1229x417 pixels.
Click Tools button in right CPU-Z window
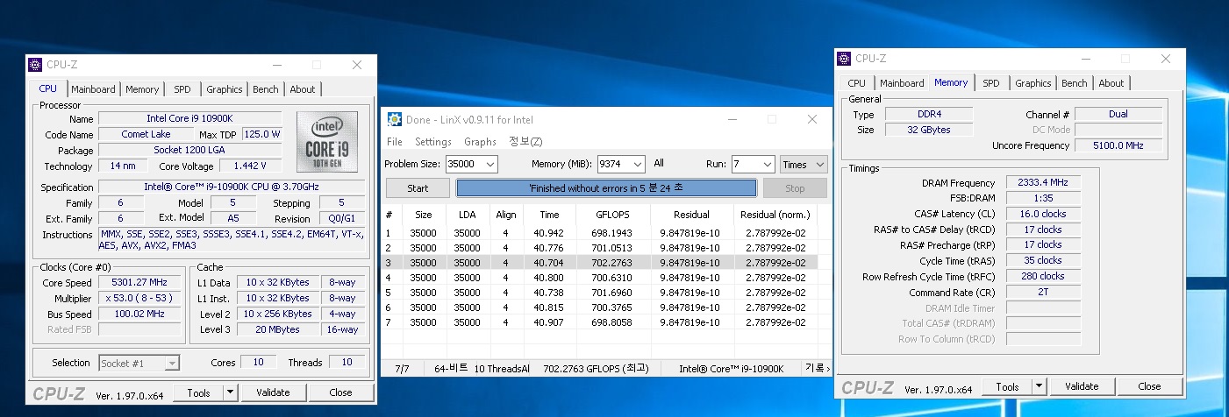(x=1007, y=386)
